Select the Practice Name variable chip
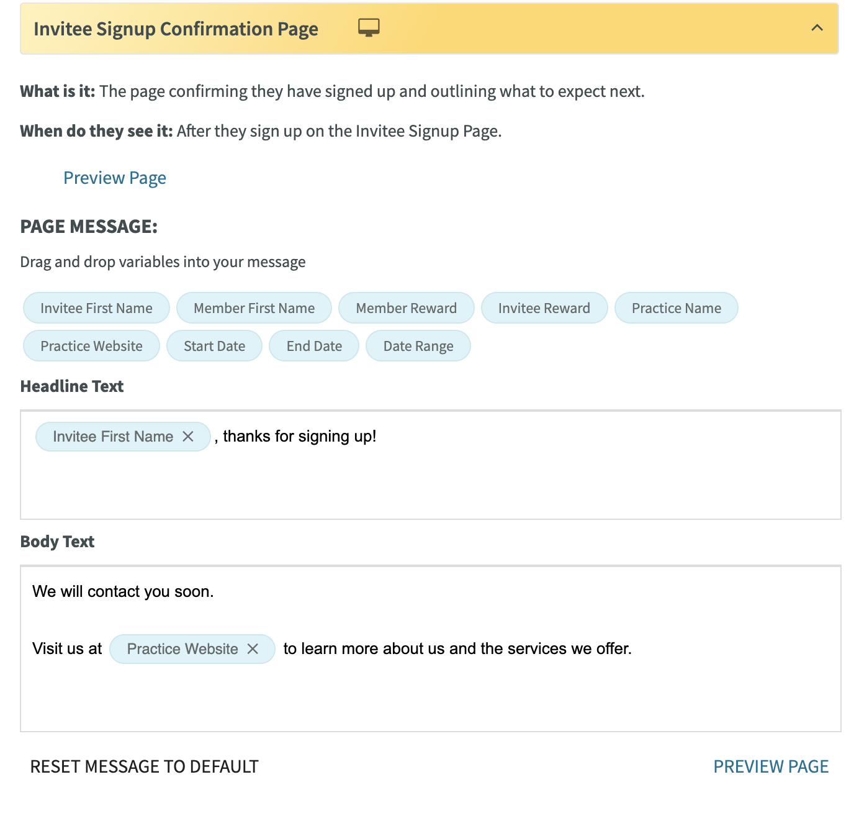 tap(677, 308)
